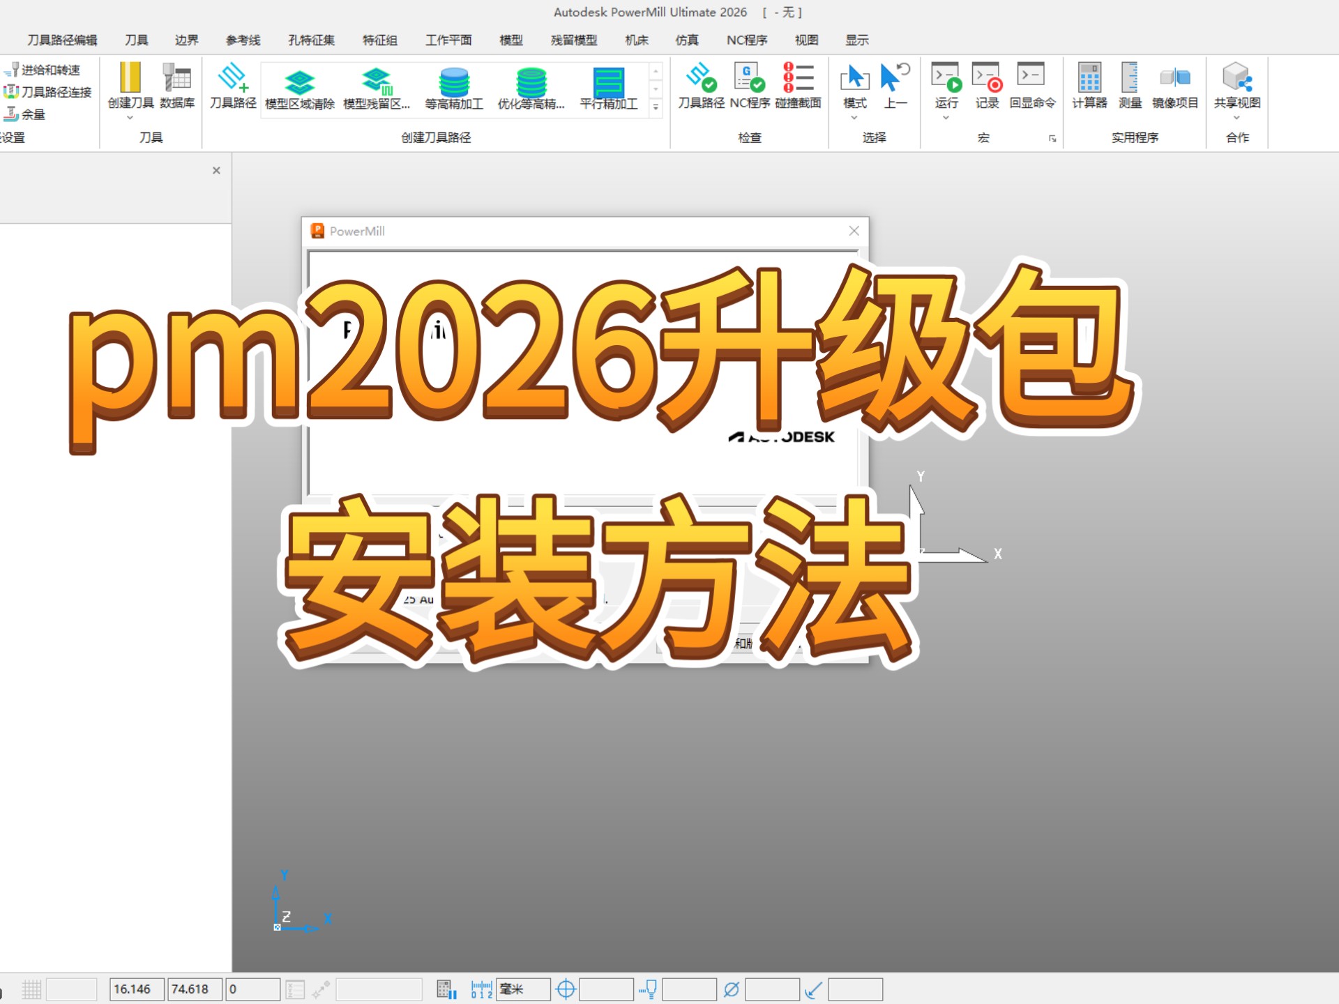Click the stepover arrow icon in status bar
Viewport: 1339px width, 1004px height.
(814, 989)
